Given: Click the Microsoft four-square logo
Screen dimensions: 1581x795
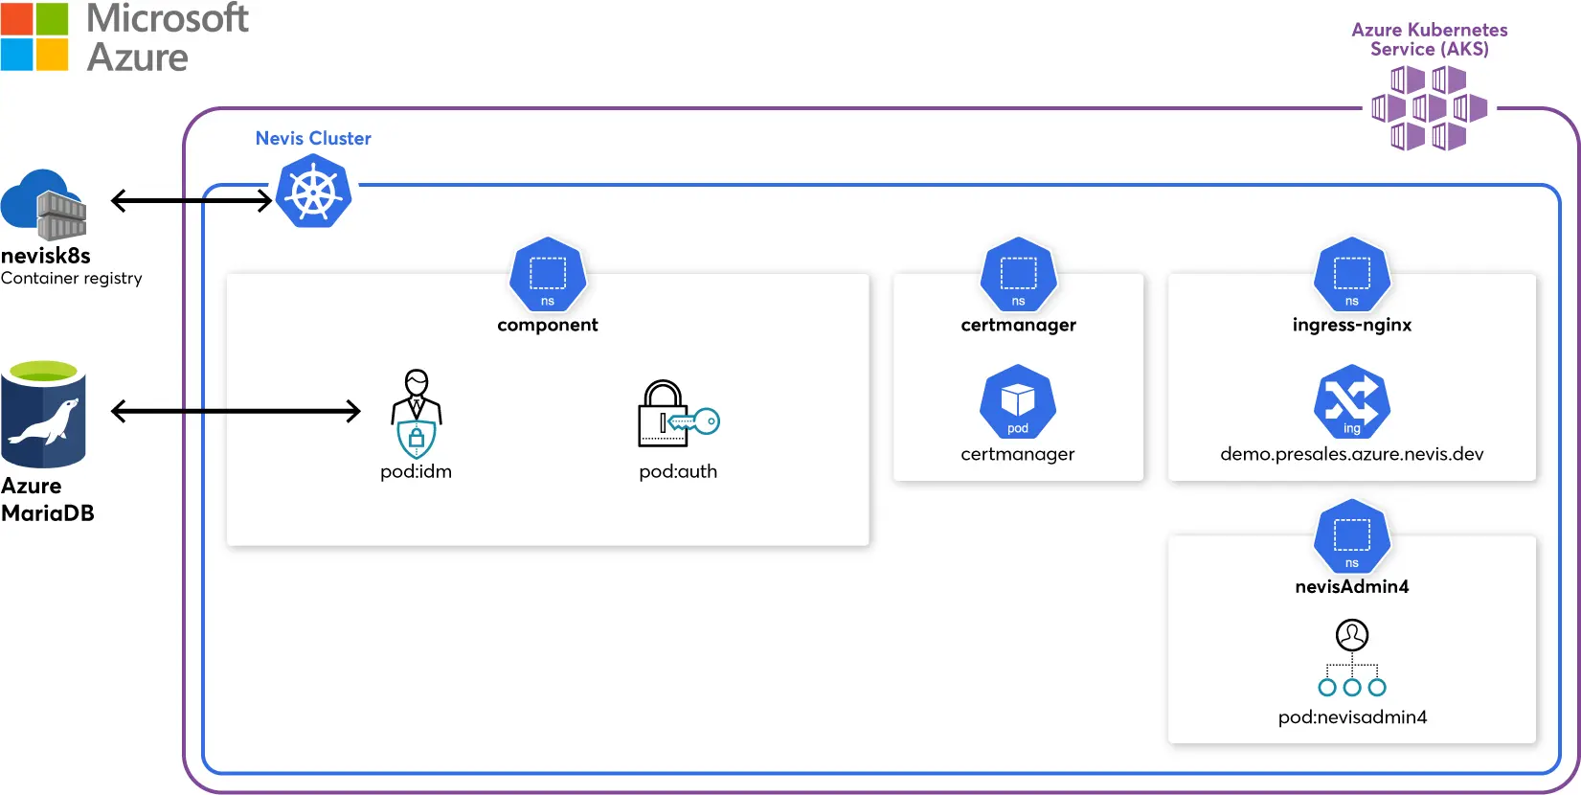Looking at the screenshot, I should pos(34,36).
